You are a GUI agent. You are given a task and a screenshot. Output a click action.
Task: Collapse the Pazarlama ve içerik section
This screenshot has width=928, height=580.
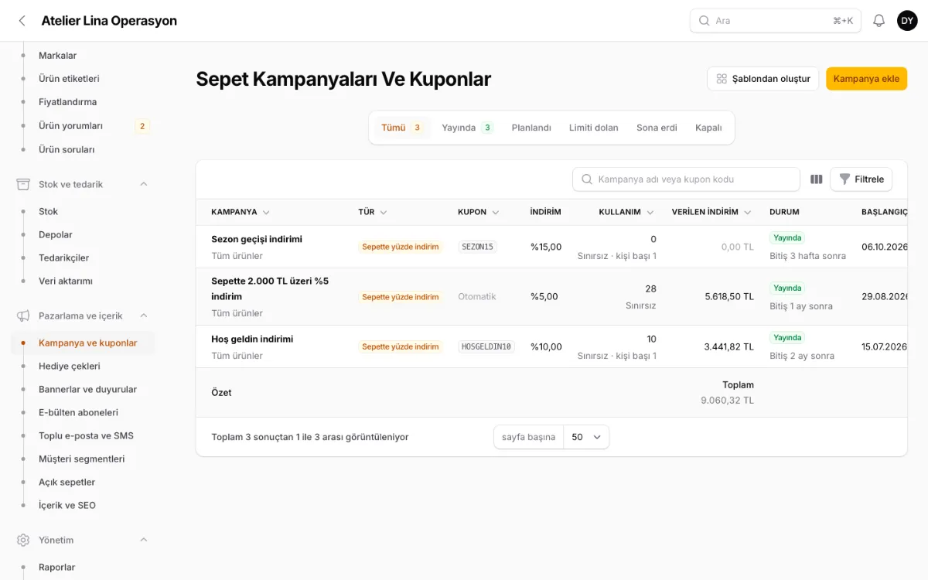point(143,316)
